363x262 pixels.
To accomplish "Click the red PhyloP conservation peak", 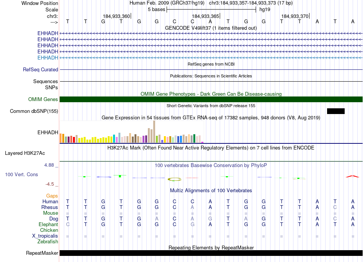I will pos(352,176).
